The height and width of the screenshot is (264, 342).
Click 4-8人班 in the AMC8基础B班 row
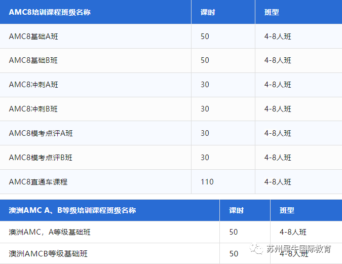278,60
